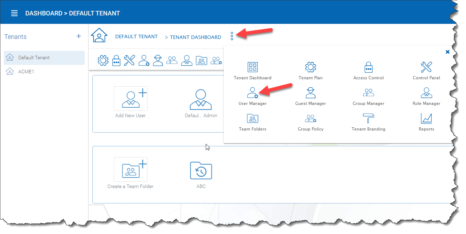Open Tenant Plan gear icon in toolbar
Image resolution: width=466 pixels, height=234 pixels.
[x=103, y=60]
